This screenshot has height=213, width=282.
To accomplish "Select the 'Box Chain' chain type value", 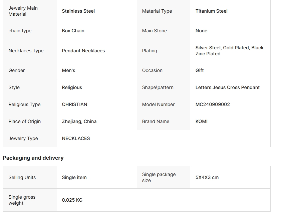I will point(73,31).
